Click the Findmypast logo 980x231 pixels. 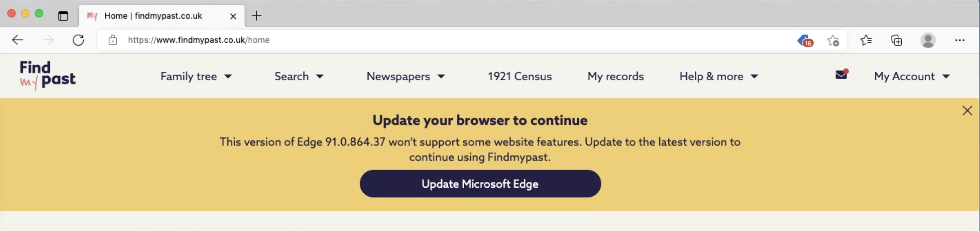point(48,75)
